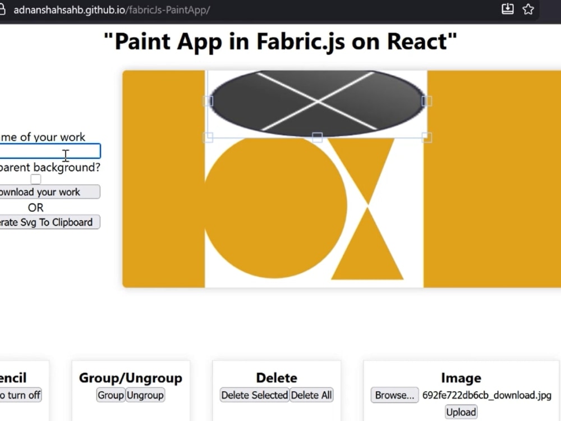Click the pencil turn off button
This screenshot has width=561, height=421.
pos(21,395)
